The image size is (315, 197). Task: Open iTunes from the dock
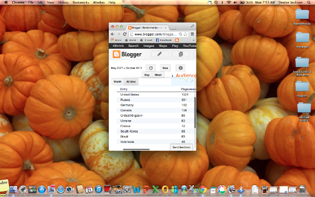coord(98,189)
